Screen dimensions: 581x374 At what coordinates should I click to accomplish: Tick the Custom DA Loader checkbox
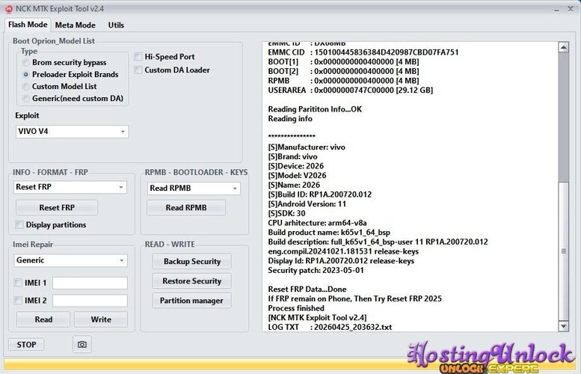[138, 70]
